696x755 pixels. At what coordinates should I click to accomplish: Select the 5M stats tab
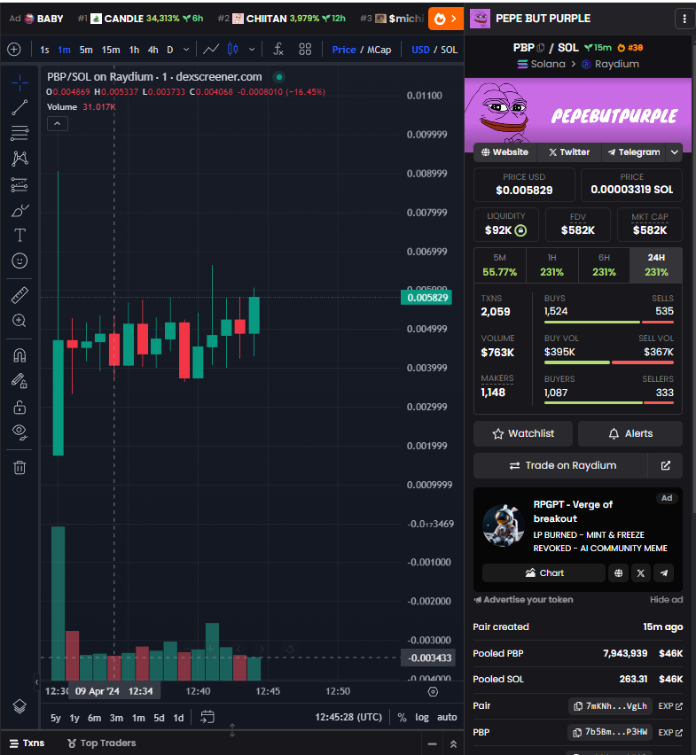pos(499,265)
